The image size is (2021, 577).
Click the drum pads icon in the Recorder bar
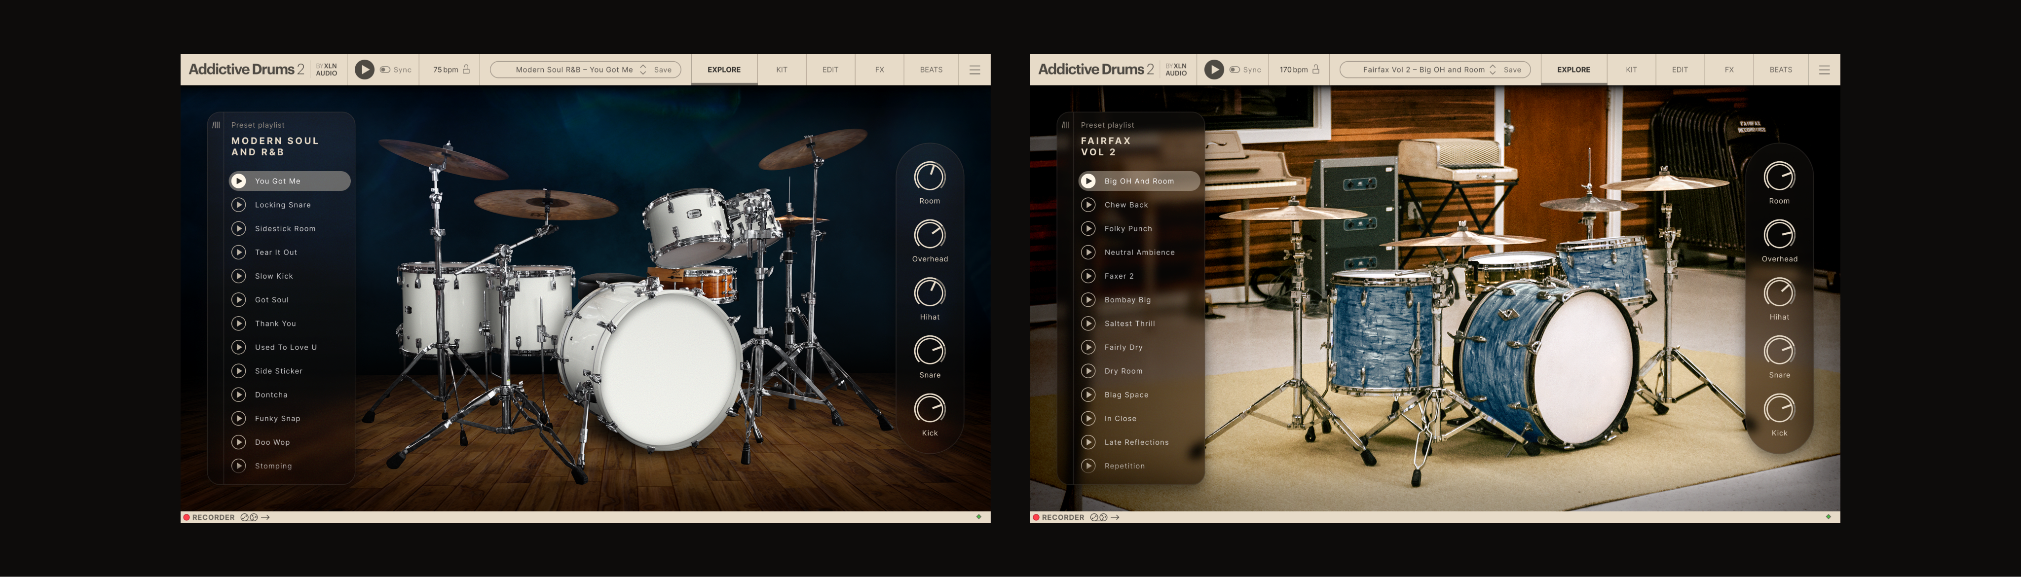coord(248,517)
